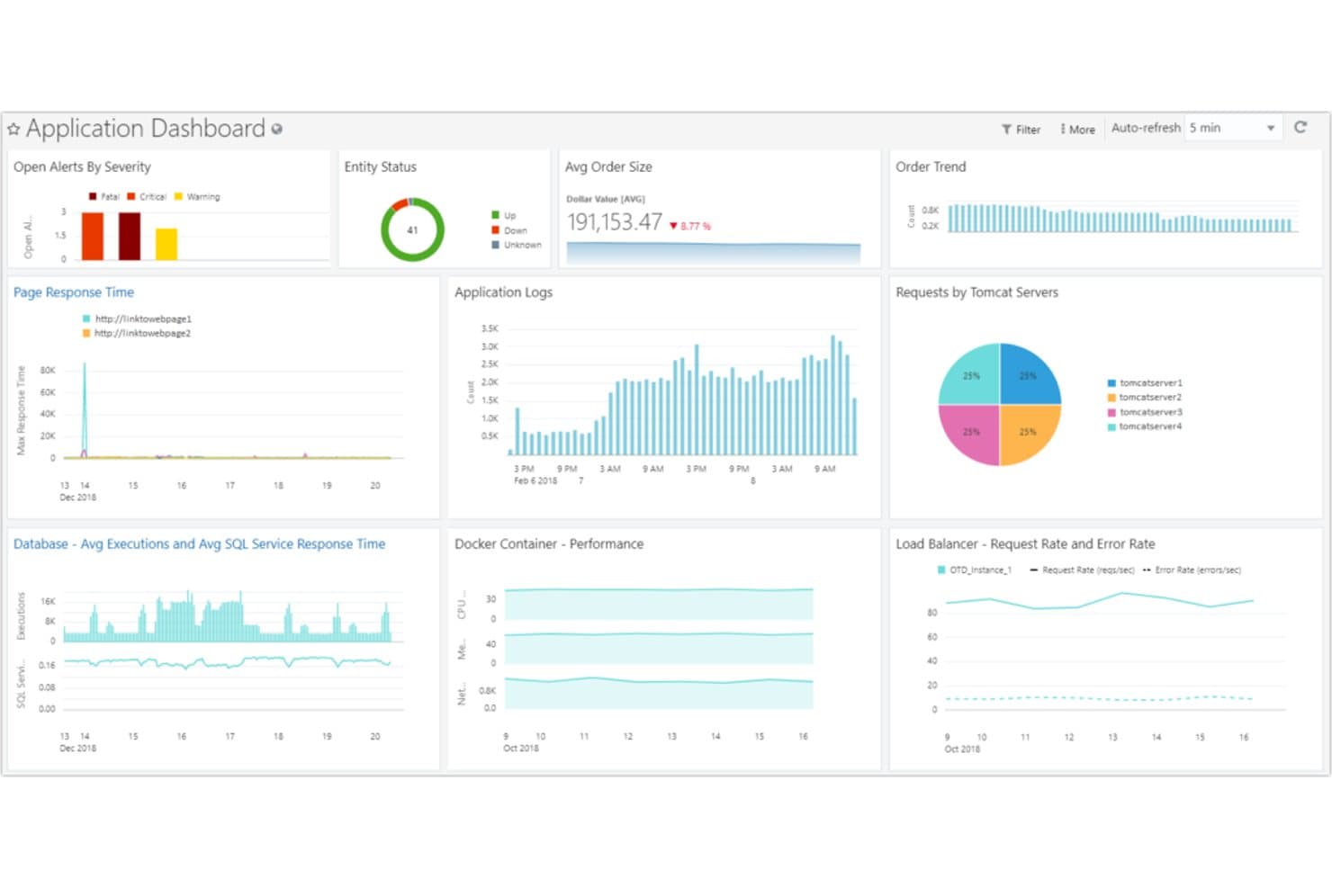This screenshot has width=1332, height=888.
Task: Click the Avg Order Size widget title
Action: 608,166
